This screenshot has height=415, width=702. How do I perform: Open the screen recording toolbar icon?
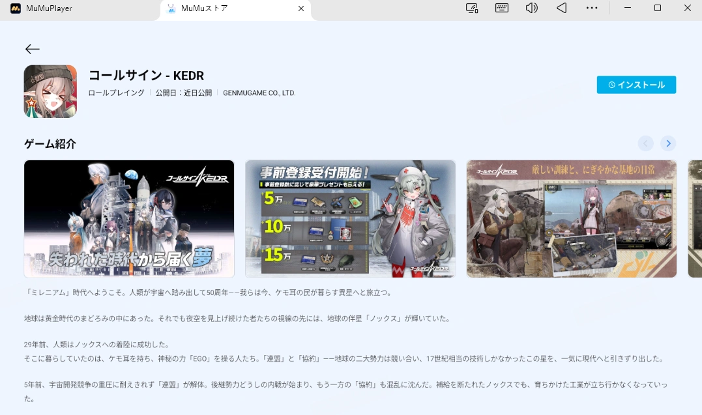coord(472,8)
